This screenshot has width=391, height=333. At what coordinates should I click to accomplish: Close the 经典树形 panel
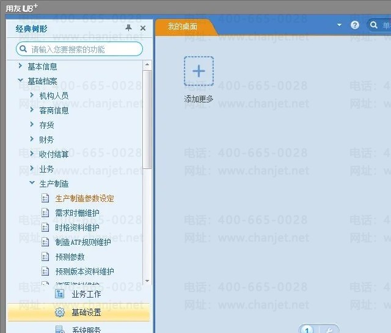tap(143, 28)
